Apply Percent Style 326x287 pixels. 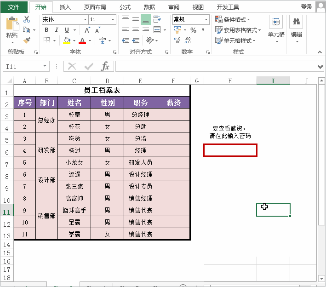(x=194, y=30)
